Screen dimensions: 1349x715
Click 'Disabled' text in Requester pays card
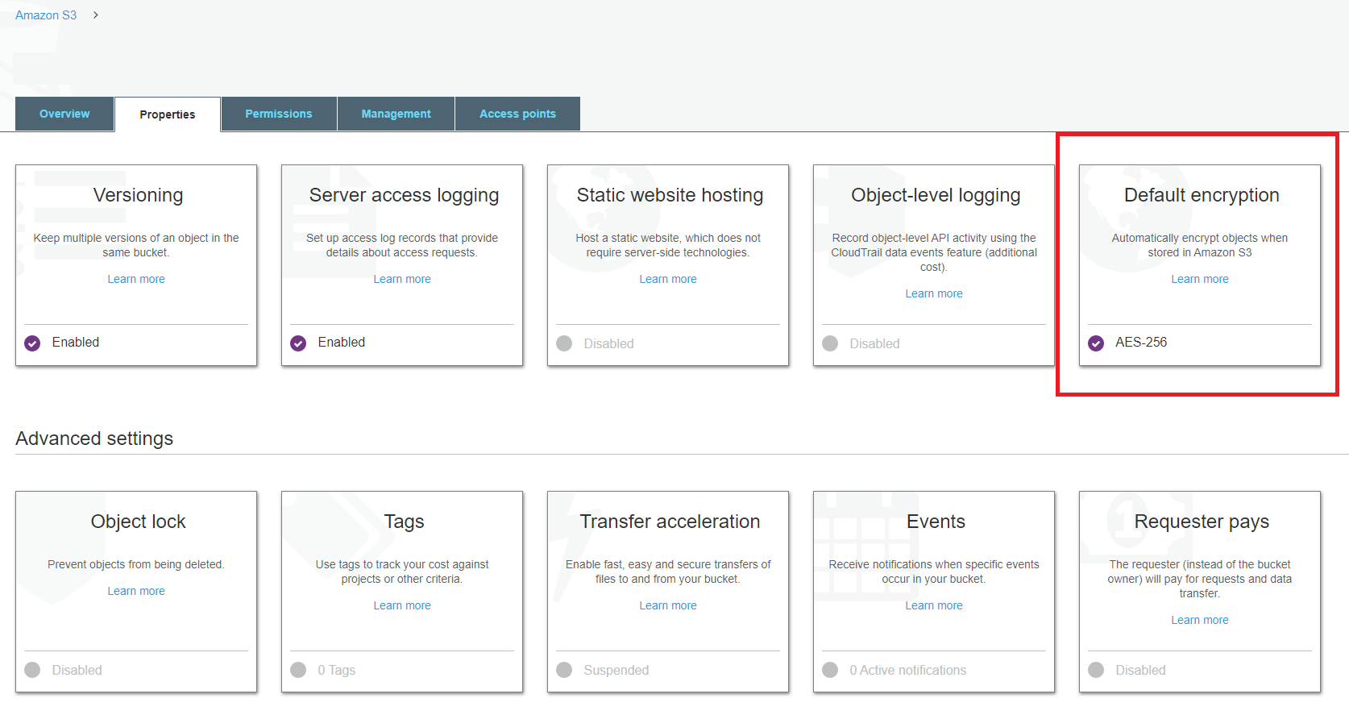pyautogui.click(x=1140, y=670)
